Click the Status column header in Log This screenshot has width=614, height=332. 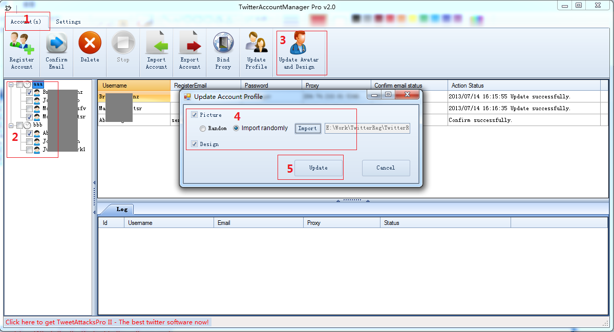(x=445, y=223)
